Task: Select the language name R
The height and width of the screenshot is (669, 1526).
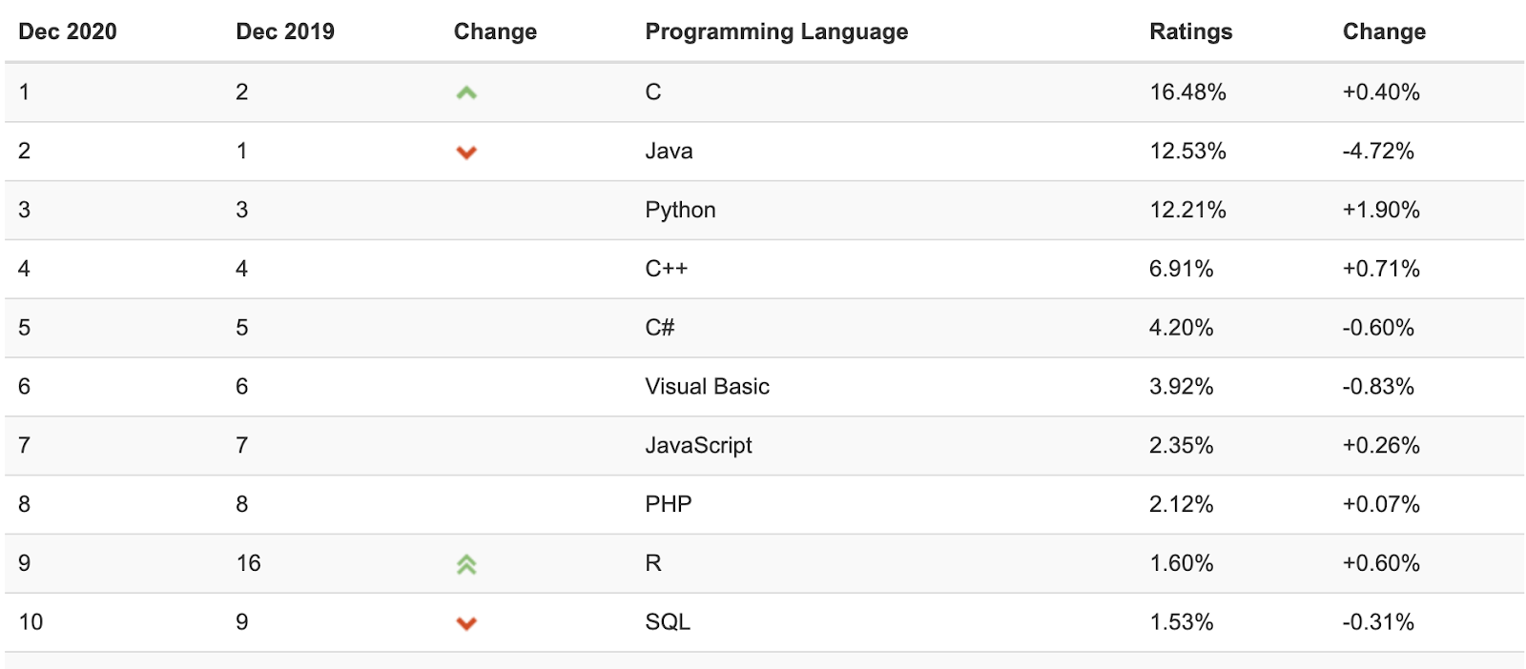Action: pos(653,563)
